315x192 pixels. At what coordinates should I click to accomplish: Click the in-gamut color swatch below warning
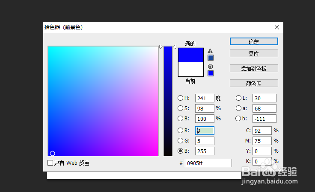[x=211, y=58]
